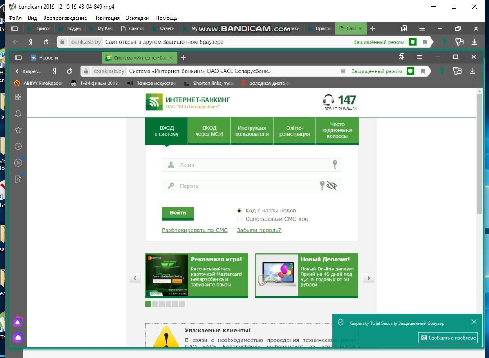
Task: Open the Закладки menu in the player
Action: pos(137,18)
